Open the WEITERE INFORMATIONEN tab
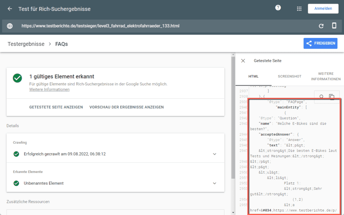 (x=326, y=76)
